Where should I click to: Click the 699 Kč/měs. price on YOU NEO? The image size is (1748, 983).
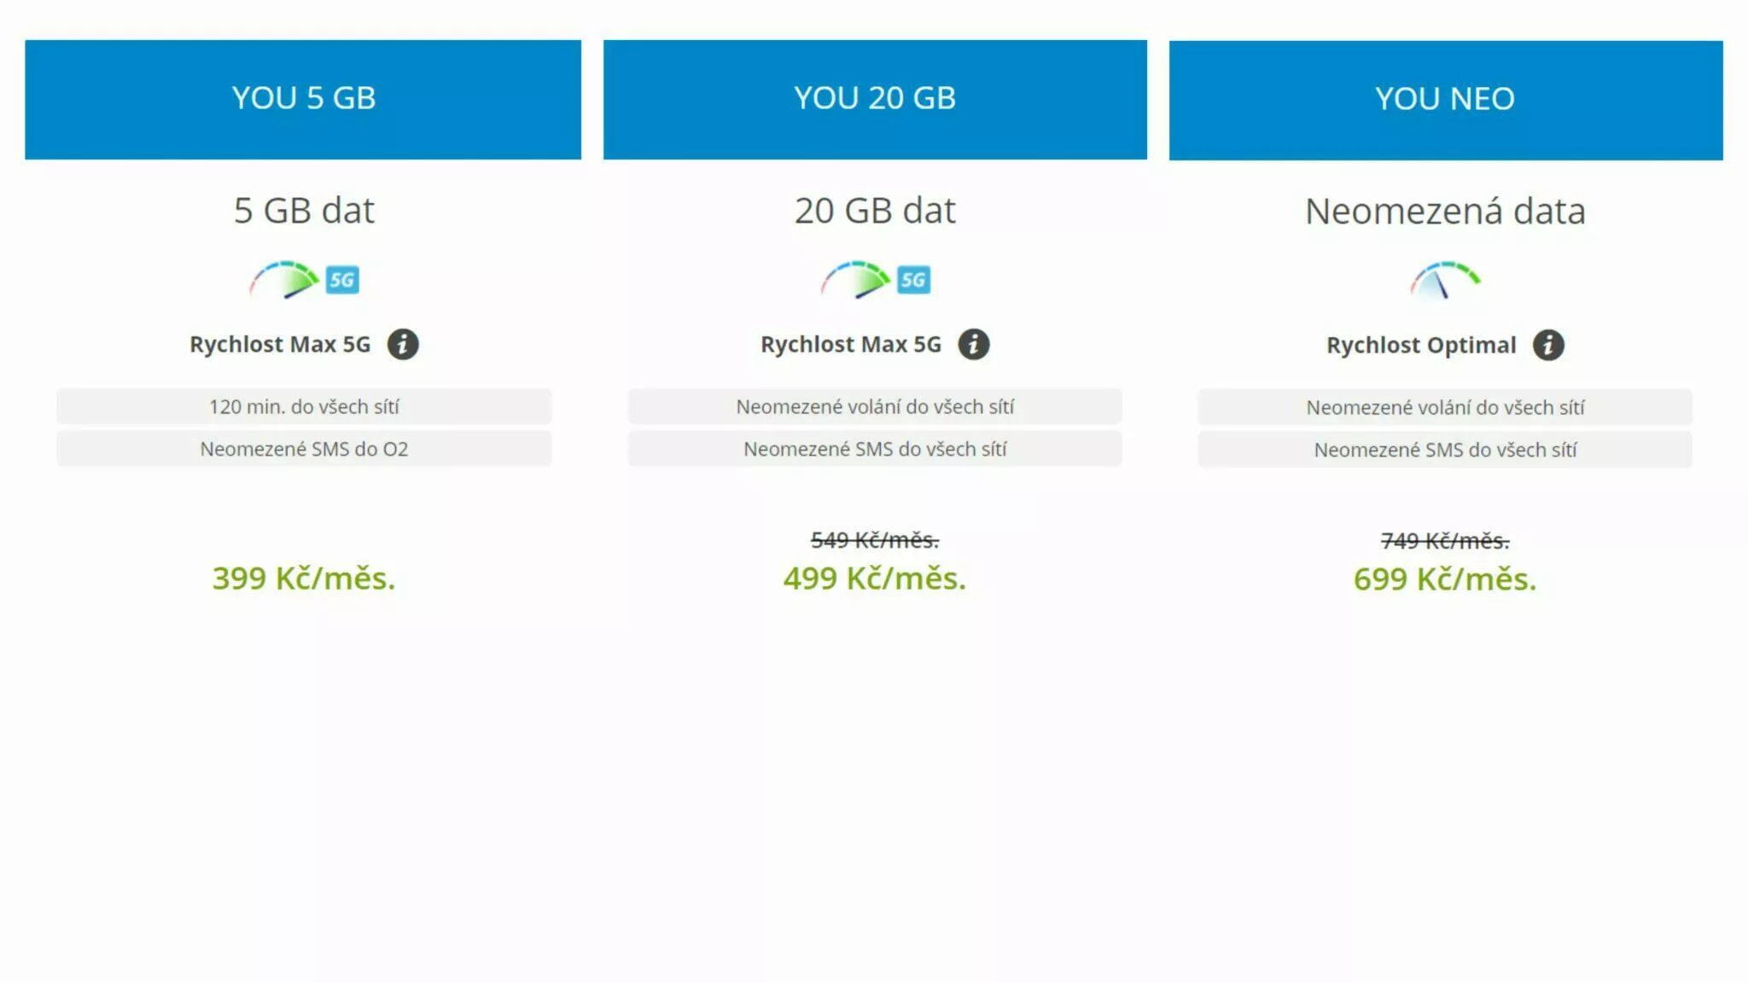[1446, 579]
